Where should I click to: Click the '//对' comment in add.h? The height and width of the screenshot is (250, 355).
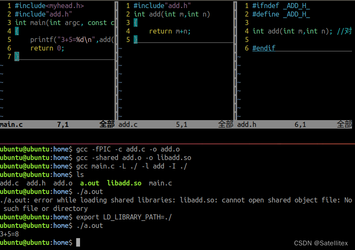coord(344,31)
